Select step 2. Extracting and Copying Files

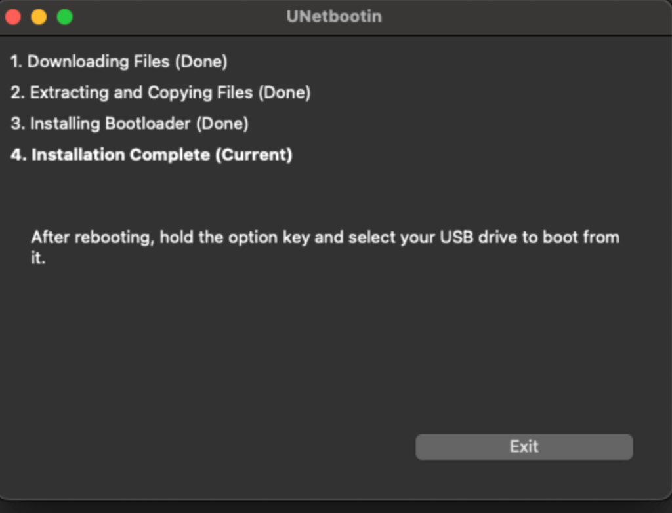point(161,92)
